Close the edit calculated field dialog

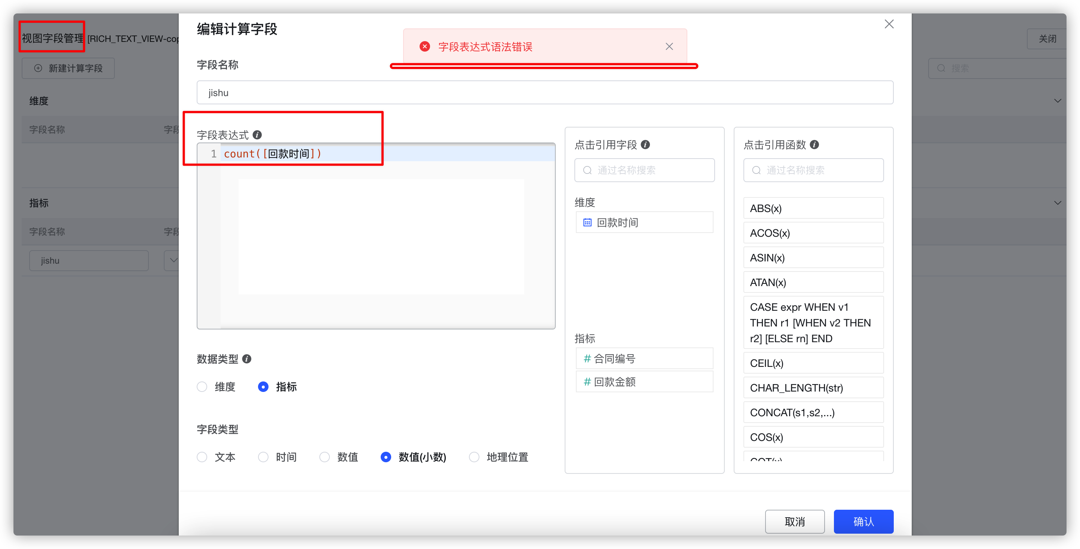[889, 24]
